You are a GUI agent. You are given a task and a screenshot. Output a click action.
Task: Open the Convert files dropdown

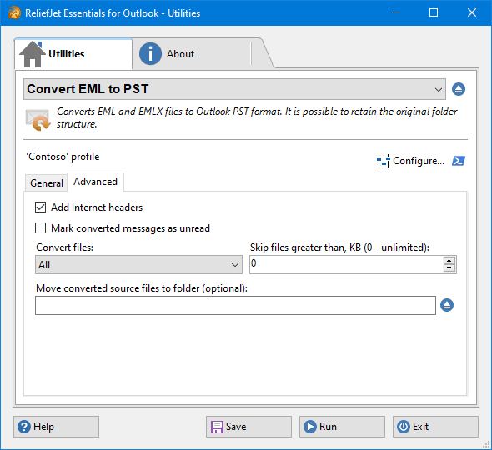click(x=138, y=265)
